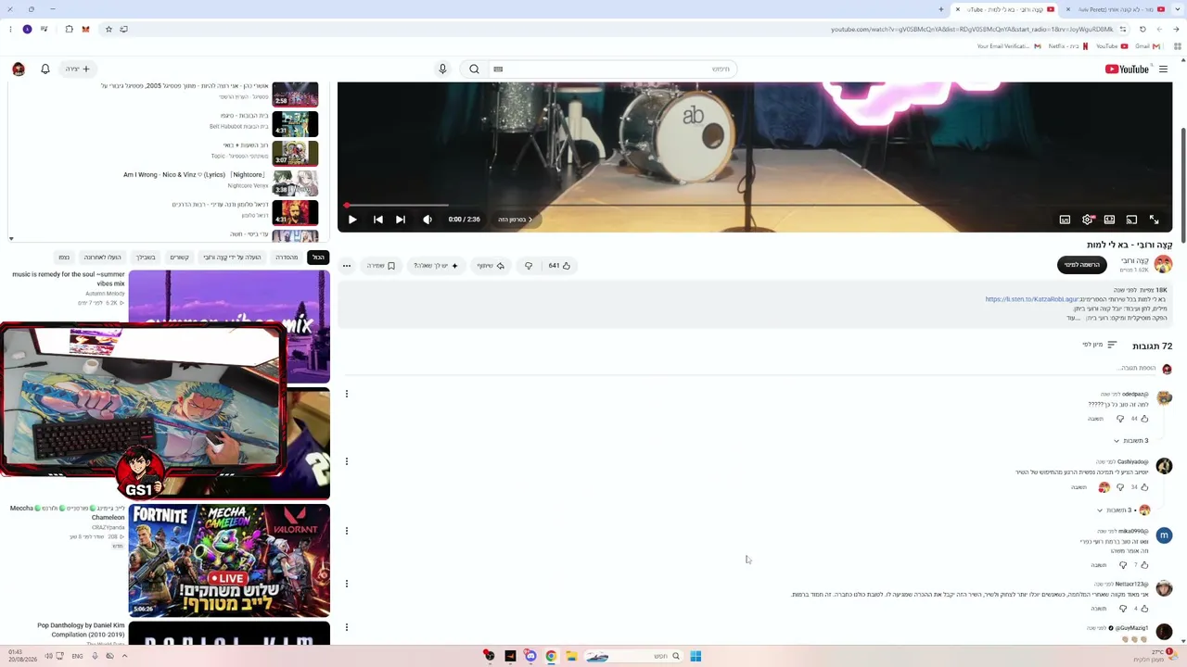Click the cast to TV icon
Screen dimensions: 1187x667
pyautogui.click(x=1131, y=220)
